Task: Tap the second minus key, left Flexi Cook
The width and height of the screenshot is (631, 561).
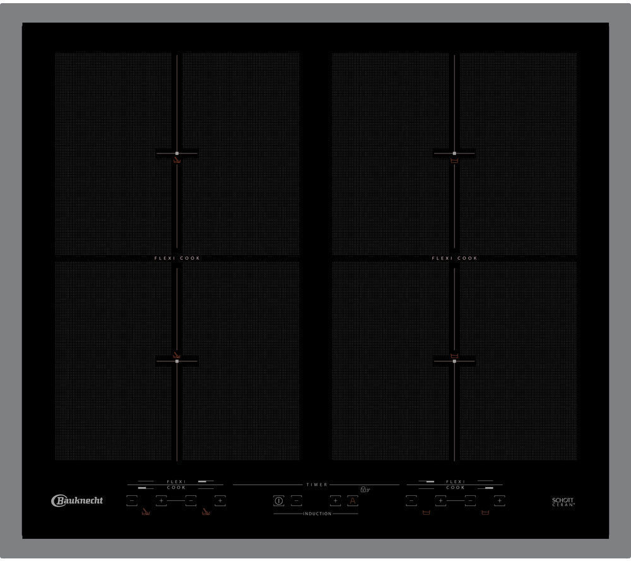Action: coord(191,500)
